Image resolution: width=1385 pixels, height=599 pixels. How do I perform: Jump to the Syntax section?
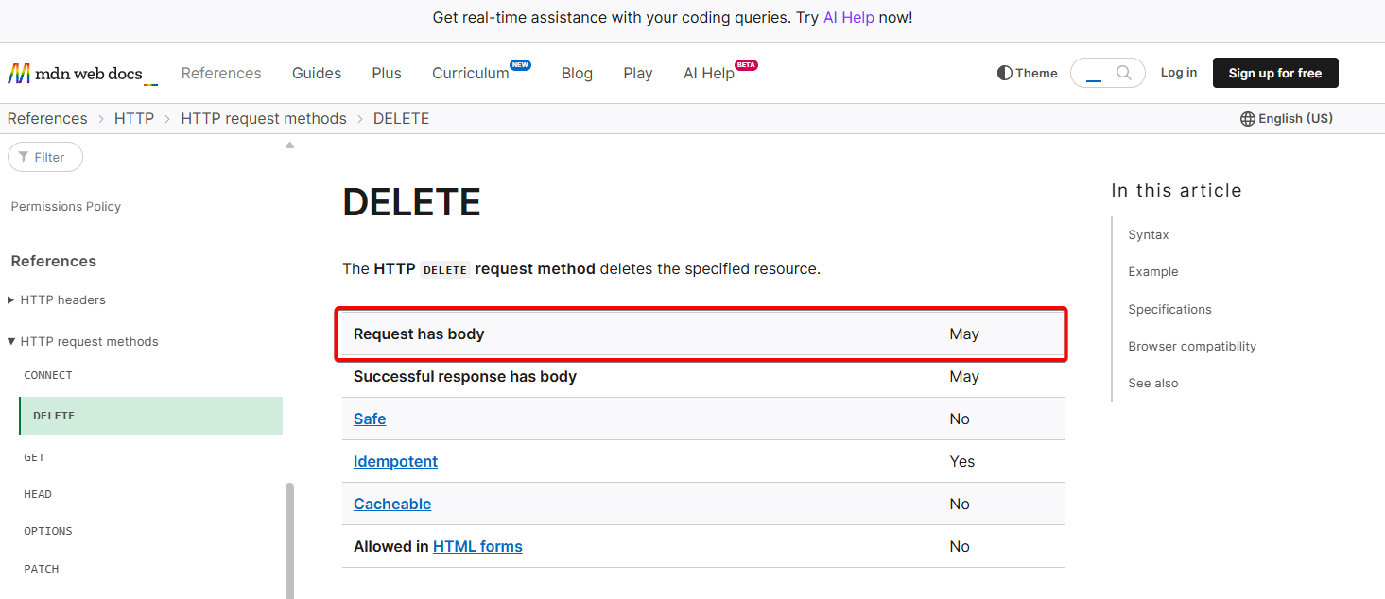1147,234
